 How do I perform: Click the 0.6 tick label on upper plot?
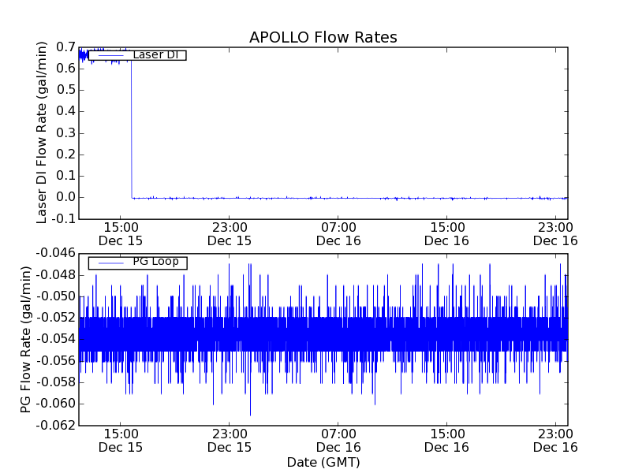pyautogui.click(x=66, y=69)
